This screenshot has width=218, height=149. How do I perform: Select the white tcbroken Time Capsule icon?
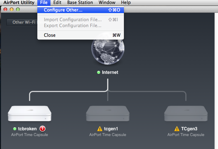pos(29,113)
